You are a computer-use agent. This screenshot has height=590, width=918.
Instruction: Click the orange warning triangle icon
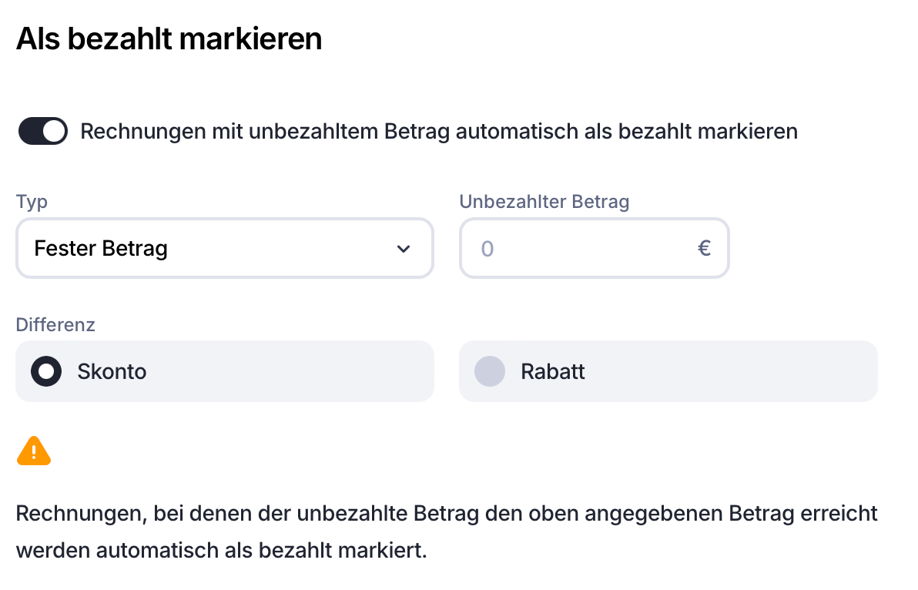tap(34, 451)
